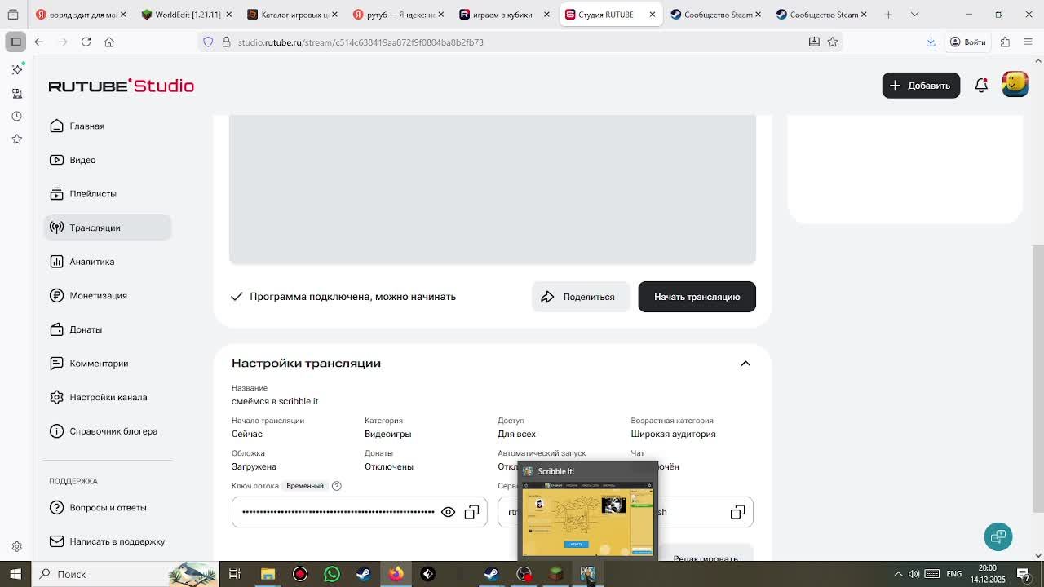Open Task View on the taskbar
The height and width of the screenshot is (587, 1044).
(x=235, y=574)
